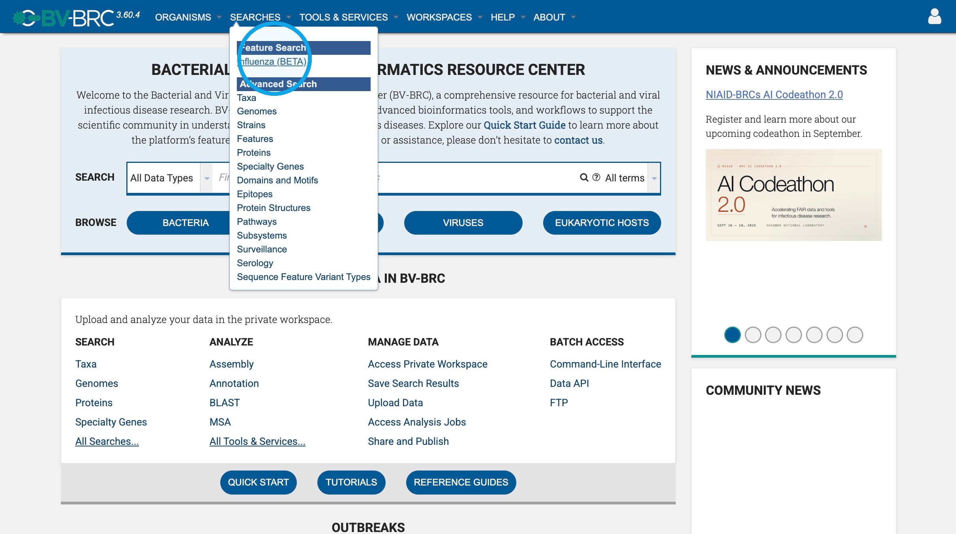Click into the main search text field
The image size is (956, 534).
[x=395, y=178]
